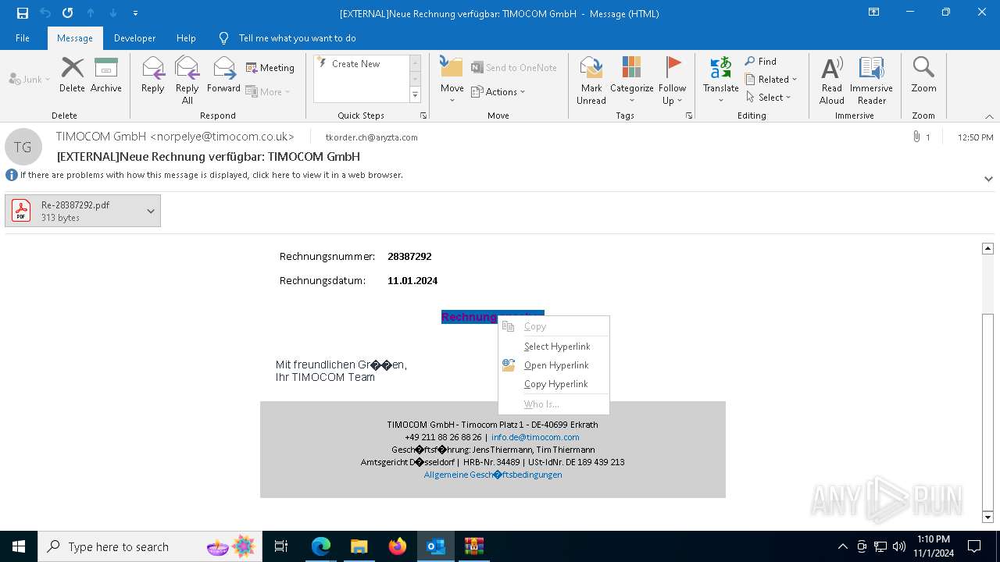Click the TG sender avatar
This screenshot has height=562, width=1000.
23,147
